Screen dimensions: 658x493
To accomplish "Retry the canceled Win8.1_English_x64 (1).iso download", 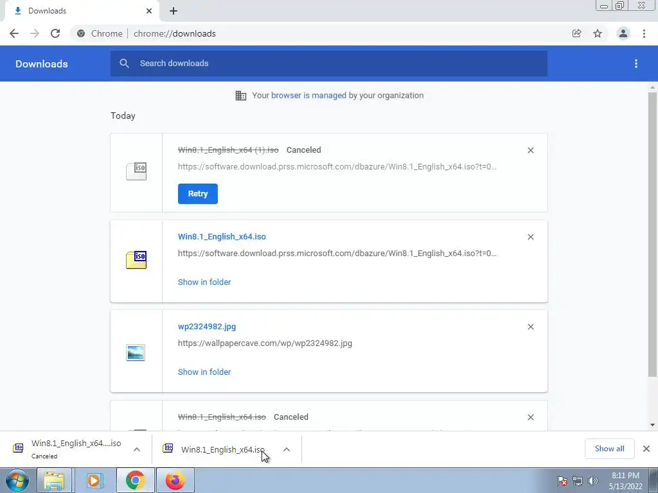I will (x=198, y=194).
